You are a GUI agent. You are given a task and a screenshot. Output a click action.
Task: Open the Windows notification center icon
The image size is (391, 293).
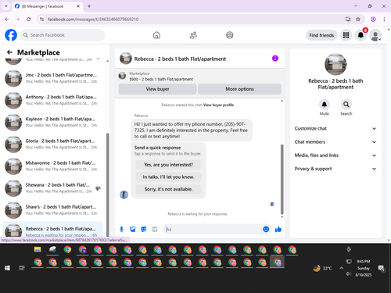coord(382,268)
